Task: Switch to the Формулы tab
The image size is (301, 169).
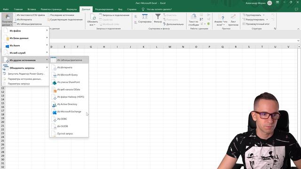Action: click(71, 9)
